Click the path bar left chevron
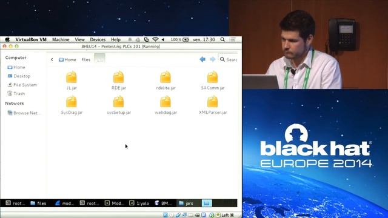This screenshot has width=388, height=218. (52, 59)
